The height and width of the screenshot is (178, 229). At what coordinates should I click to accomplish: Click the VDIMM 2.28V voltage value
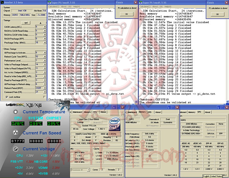click(56, 168)
